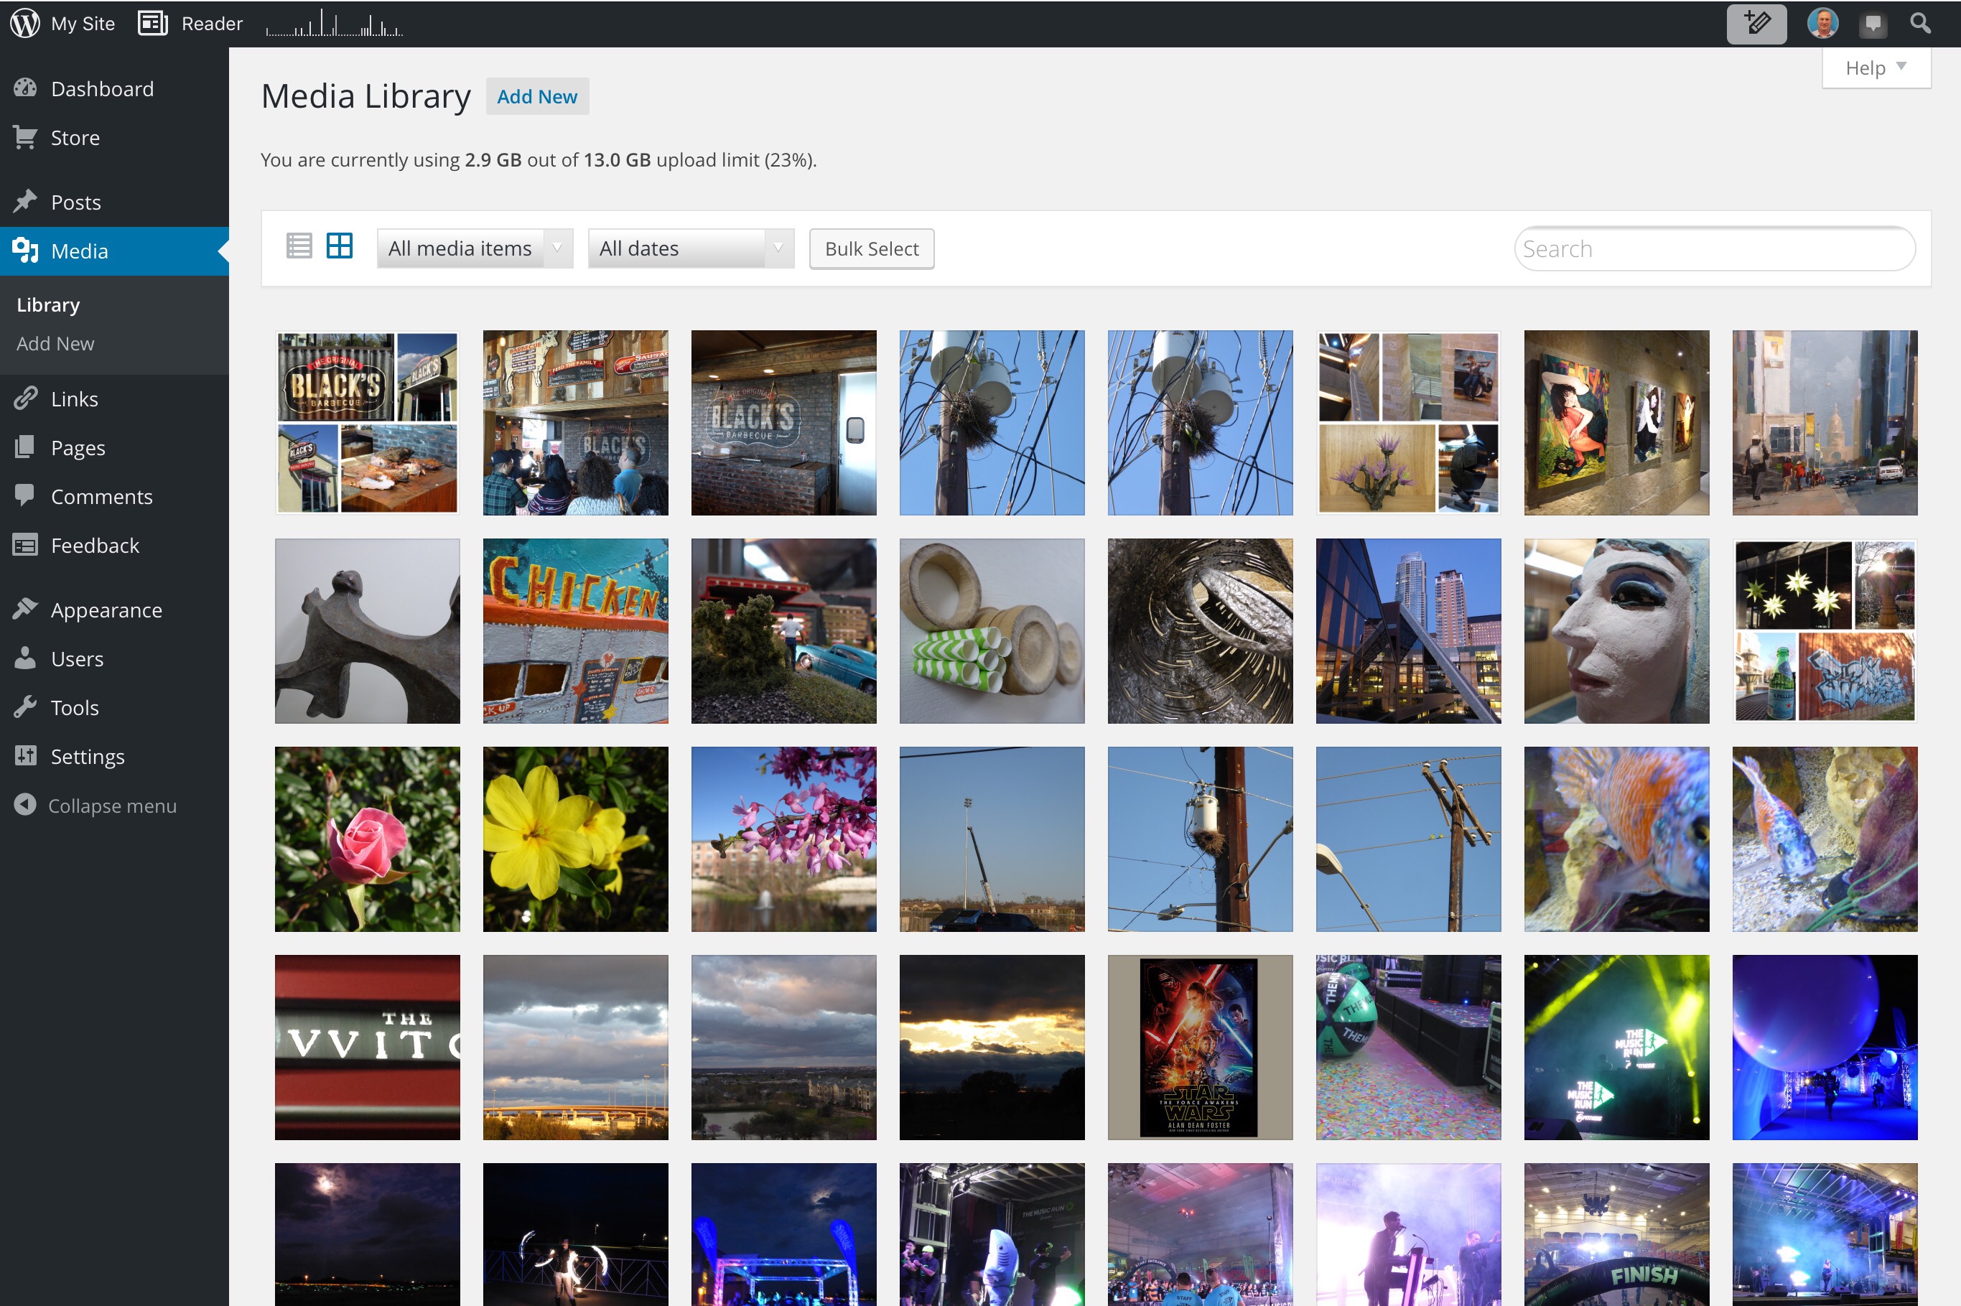The height and width of the screenshot is (1306, 1961).
Task: Click the Bulk Select button
Action: 870,248
